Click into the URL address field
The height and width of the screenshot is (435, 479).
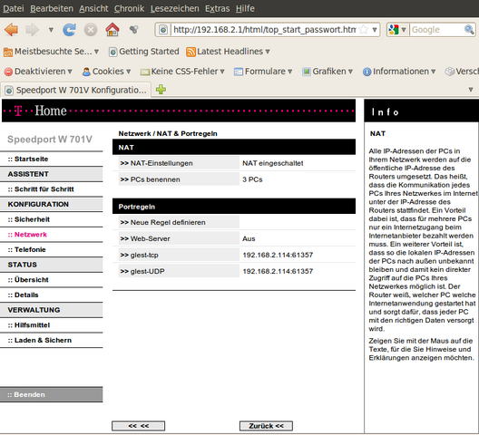coord(264,30)
